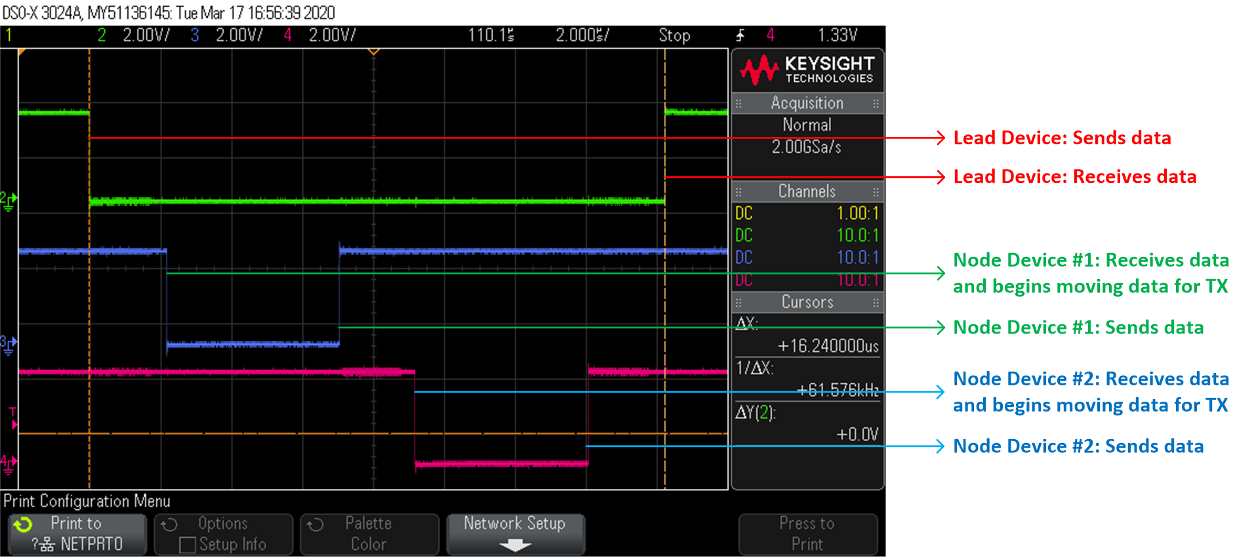Enable the Setup Info checkbox
This screenshot has height=557, width=1235.
coord(188,545)
